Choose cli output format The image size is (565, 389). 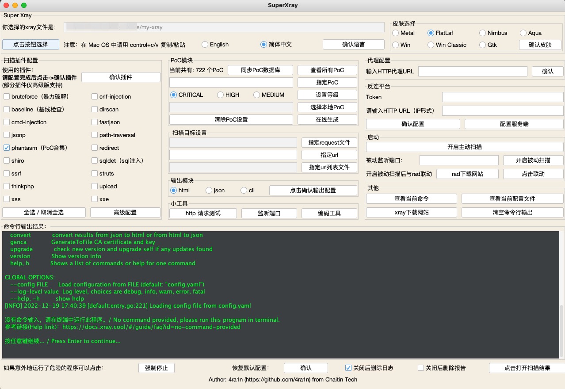tap(244, 190)
